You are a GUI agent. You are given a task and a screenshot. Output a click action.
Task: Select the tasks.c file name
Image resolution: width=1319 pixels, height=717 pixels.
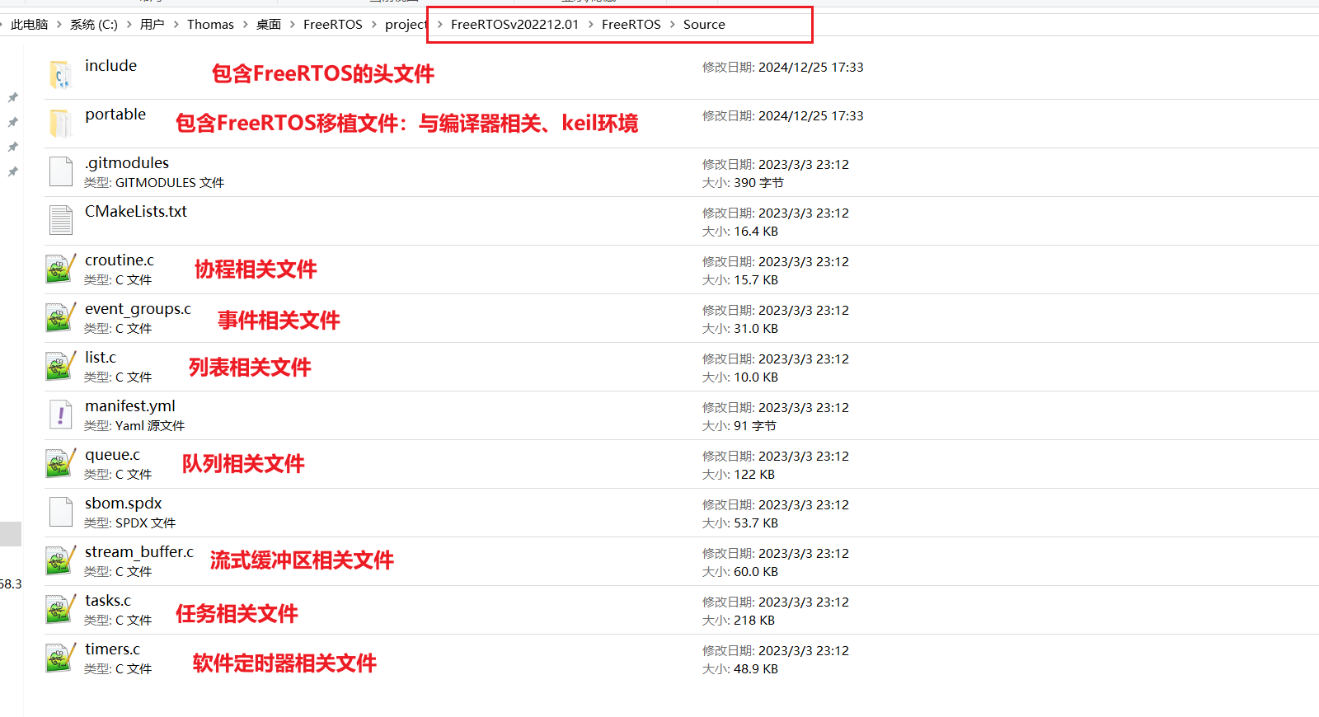pyautogui.click(x=108, y=601)
